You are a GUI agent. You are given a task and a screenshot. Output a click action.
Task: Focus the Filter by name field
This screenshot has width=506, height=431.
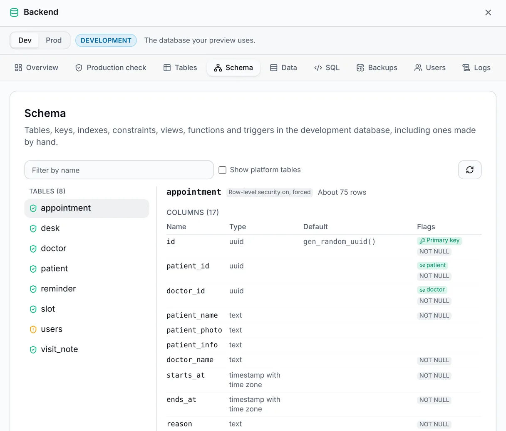click(x=119, y=170)
